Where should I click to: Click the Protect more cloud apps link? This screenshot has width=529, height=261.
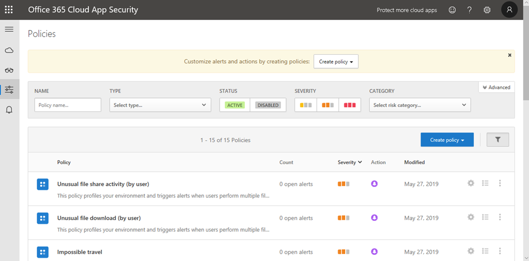coord(407,10)
